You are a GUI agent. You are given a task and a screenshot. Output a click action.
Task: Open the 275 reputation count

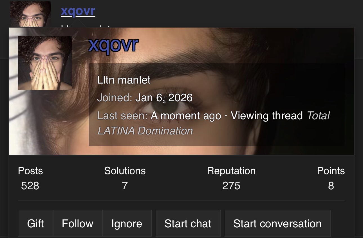231,186
